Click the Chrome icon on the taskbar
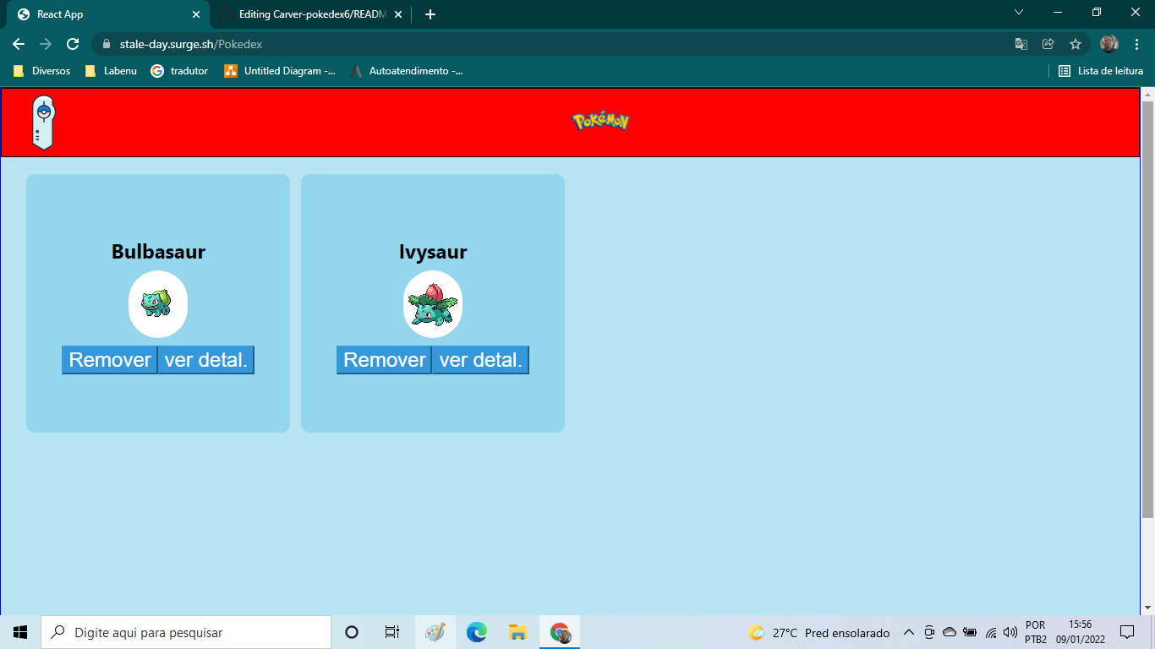 (x=560, y=632)
